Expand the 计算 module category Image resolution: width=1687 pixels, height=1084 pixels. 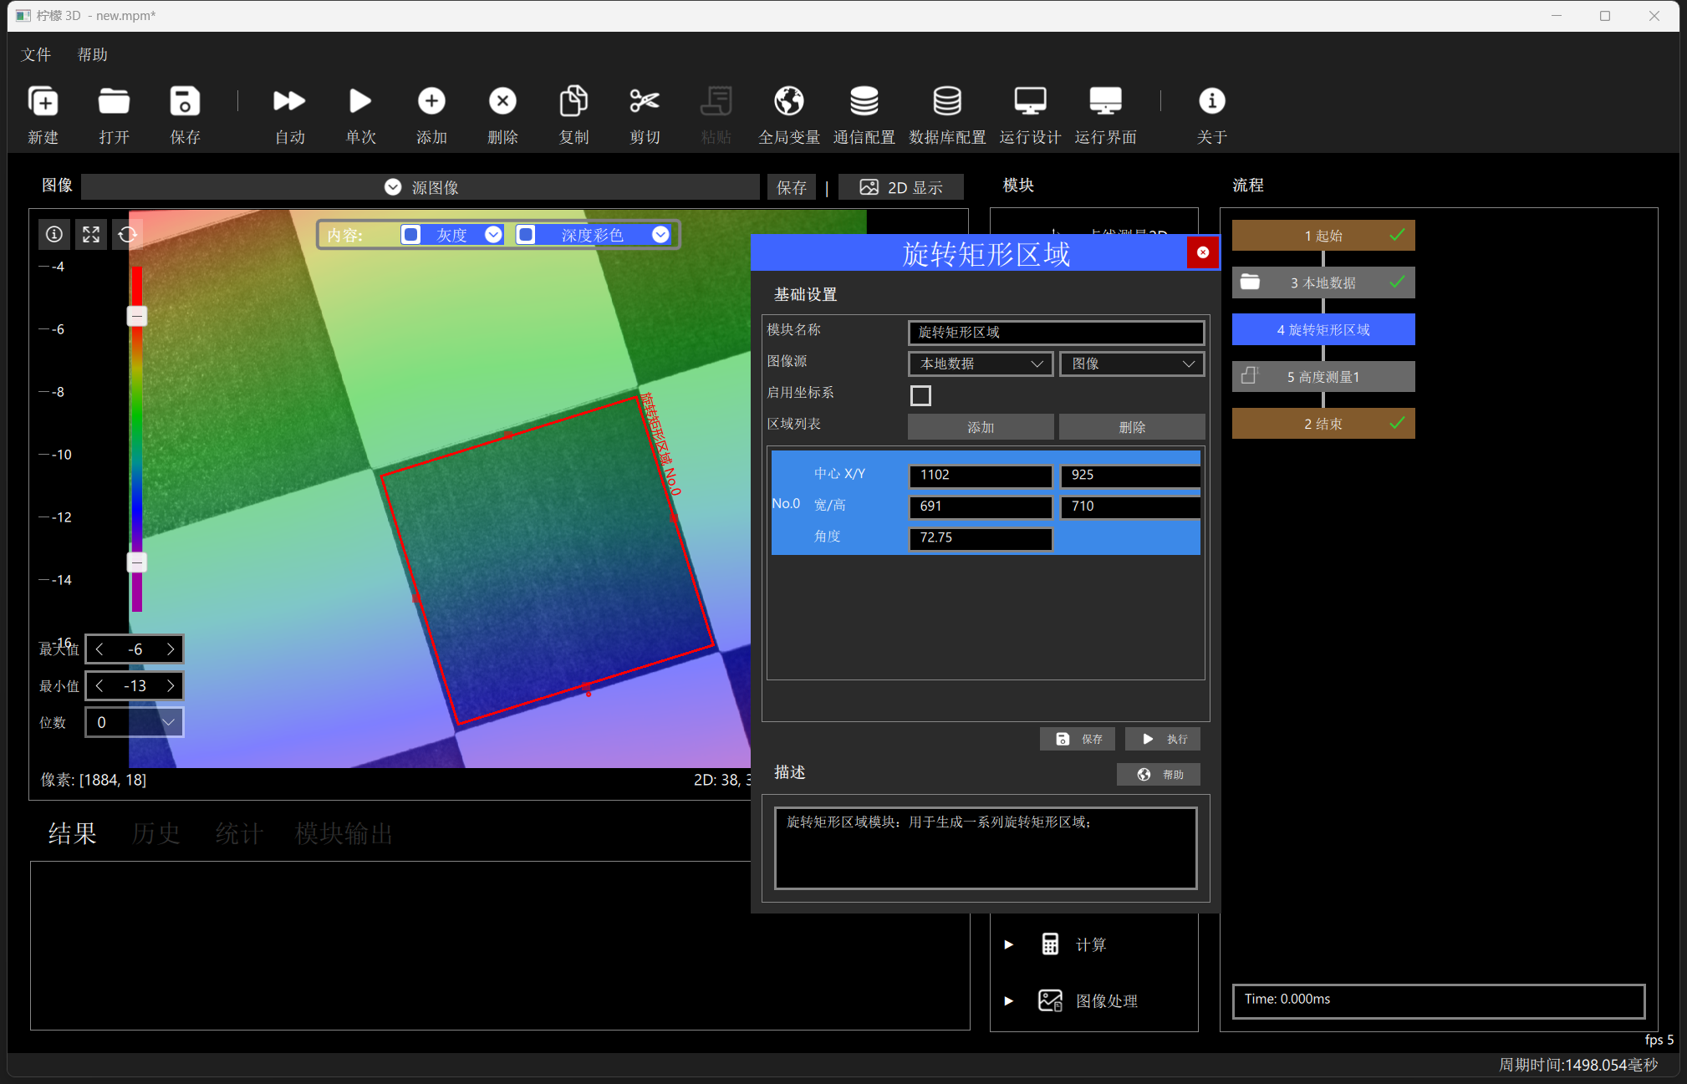point(1008,944)
